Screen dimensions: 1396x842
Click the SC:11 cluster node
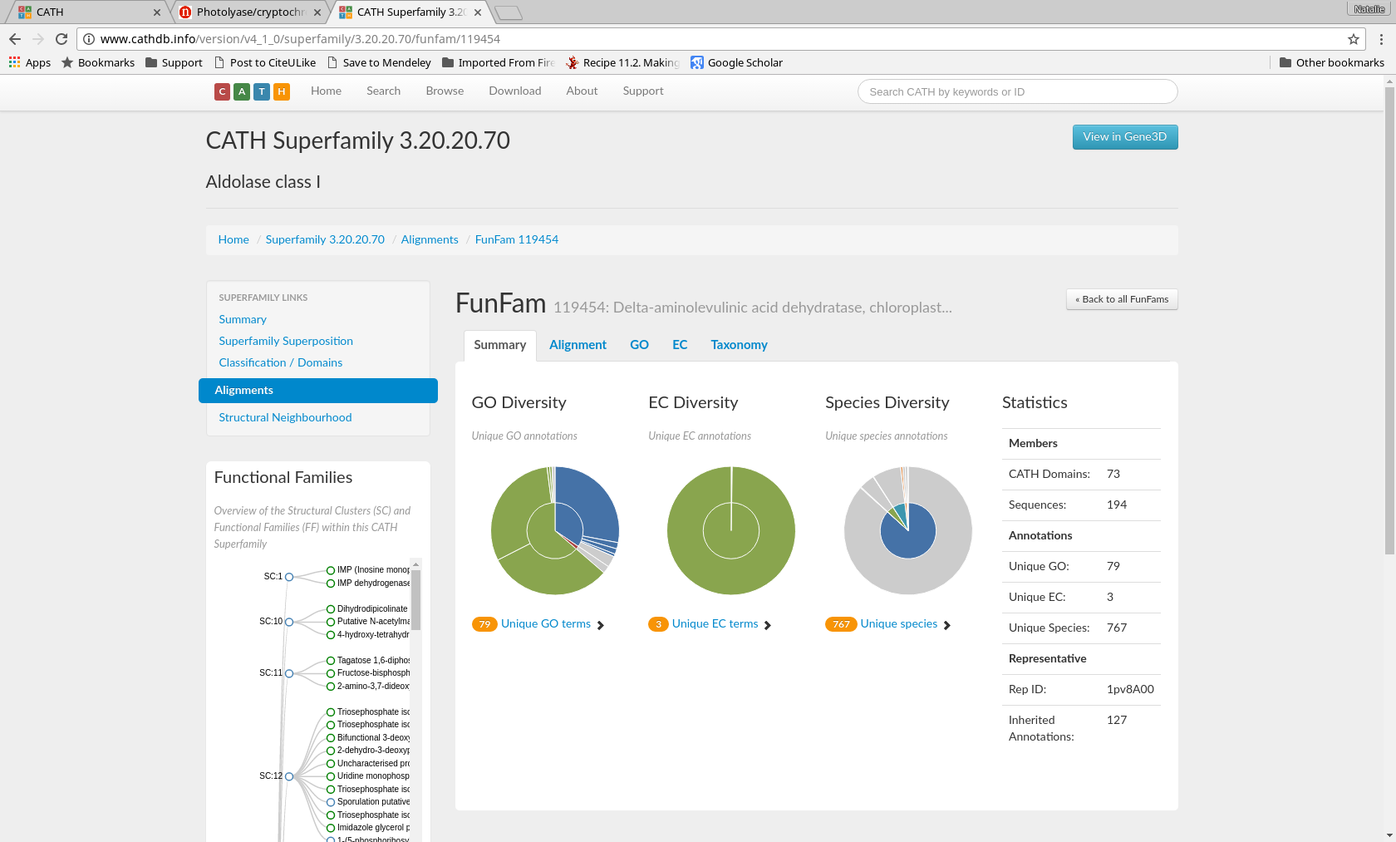point(289,673)
